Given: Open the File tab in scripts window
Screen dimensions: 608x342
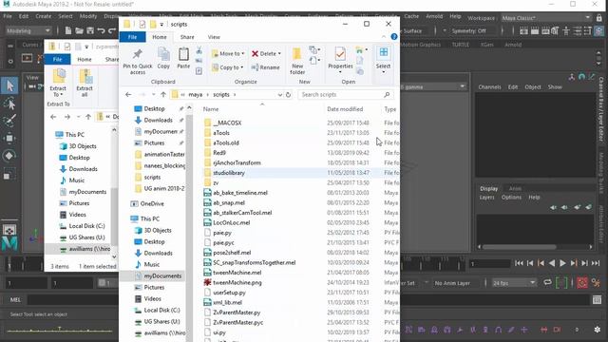Looking at the screenshot, I should [132, 37].
